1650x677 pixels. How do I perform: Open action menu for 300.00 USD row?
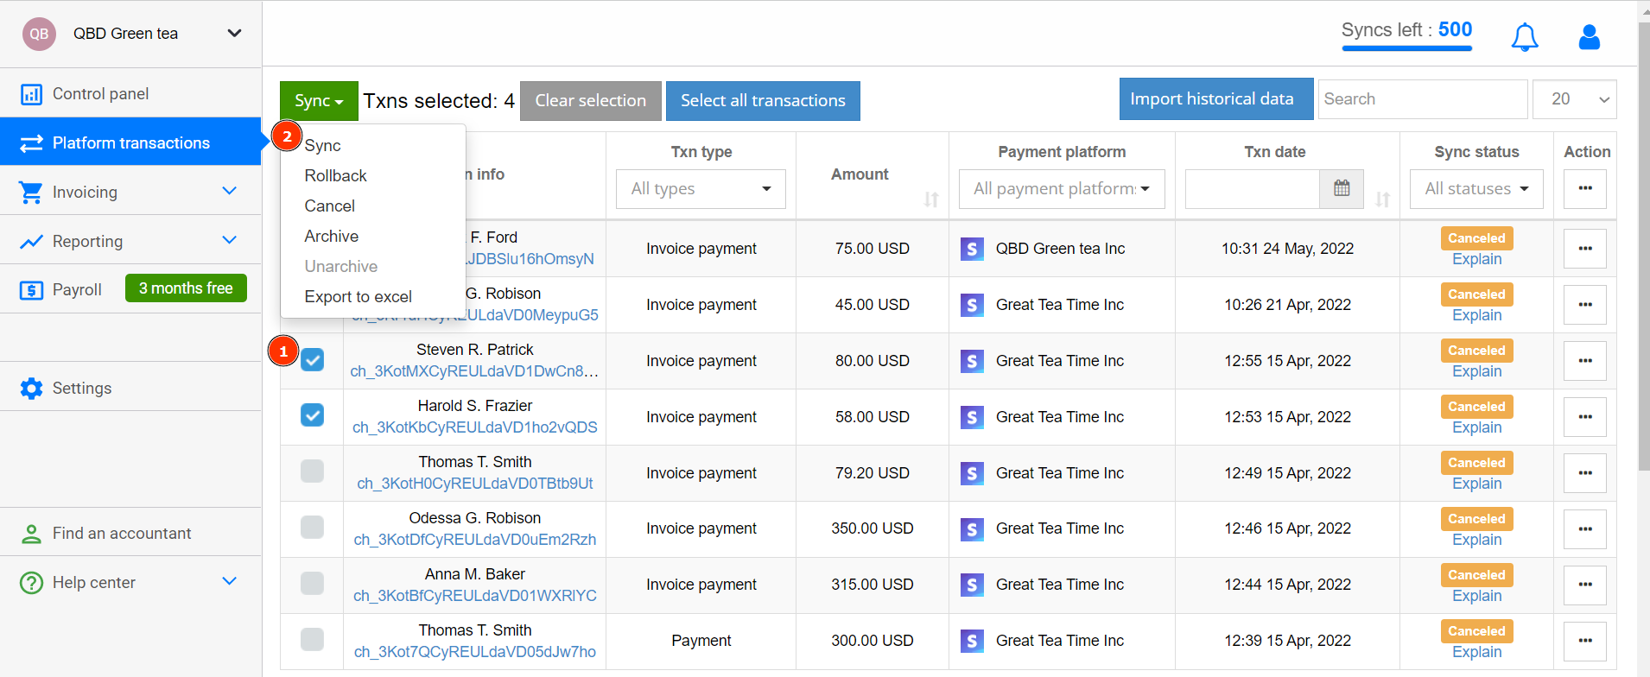click(1585, 641)
